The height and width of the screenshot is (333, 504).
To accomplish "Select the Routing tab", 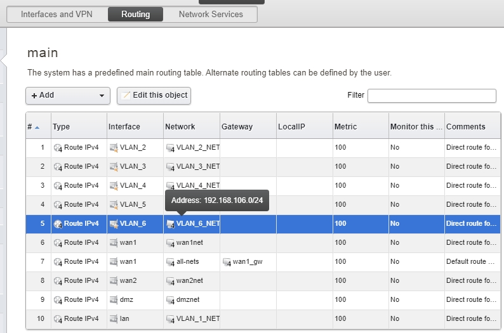I will 135,14.
